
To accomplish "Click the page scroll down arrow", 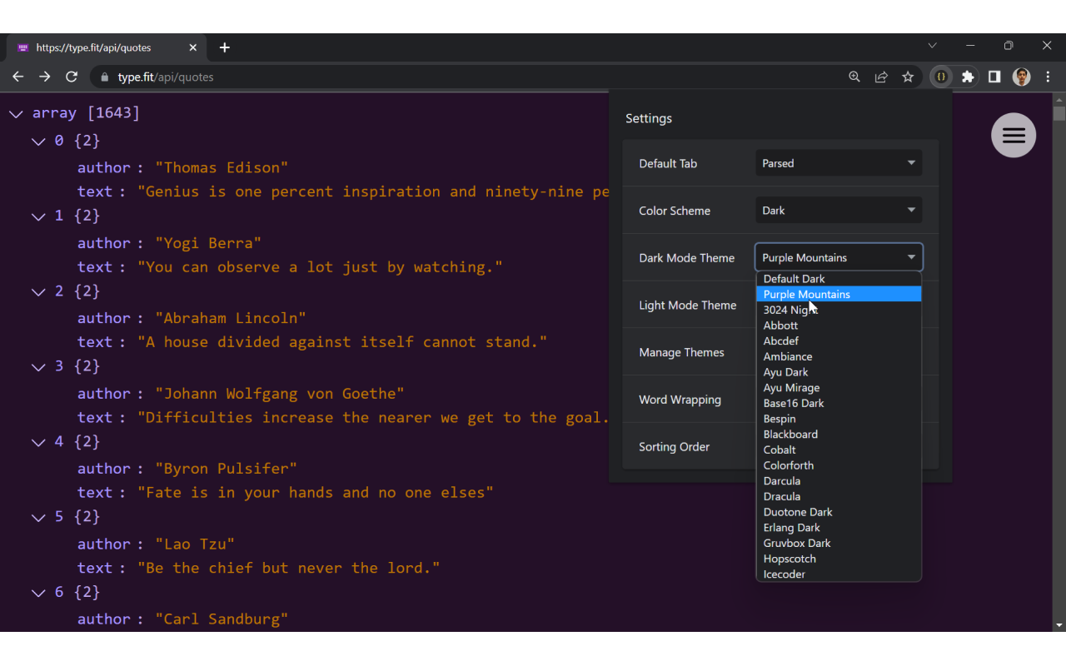I will tap(1059, 624).
